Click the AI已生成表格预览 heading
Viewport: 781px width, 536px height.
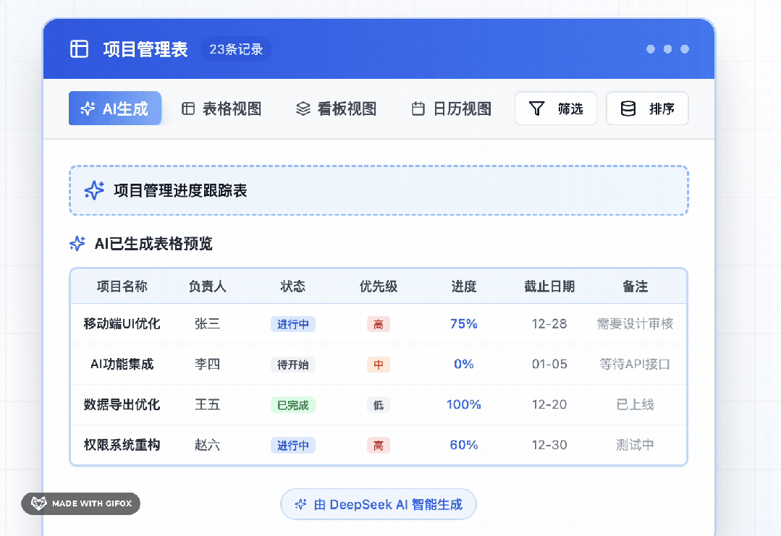pos(153,243)
